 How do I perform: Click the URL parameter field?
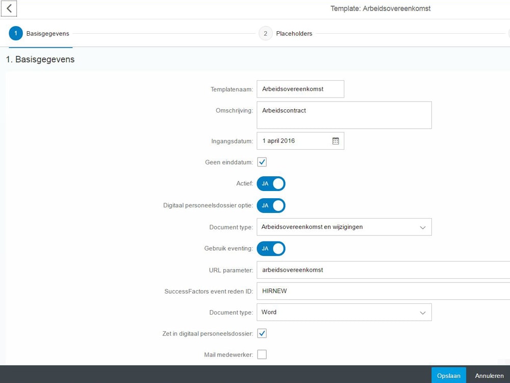[x=382, y=270]
